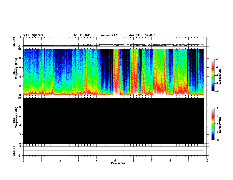This screenshot has width=233, height=180.
Task: Click time axis tick label '7'
Action: (x=152, y=161)
